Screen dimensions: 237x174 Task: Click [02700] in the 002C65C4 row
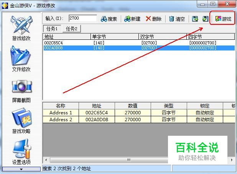[149, 43]
